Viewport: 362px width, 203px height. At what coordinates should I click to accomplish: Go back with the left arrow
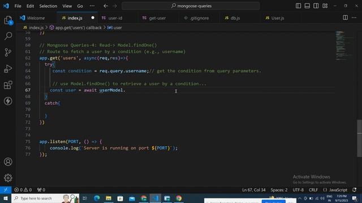106,6
